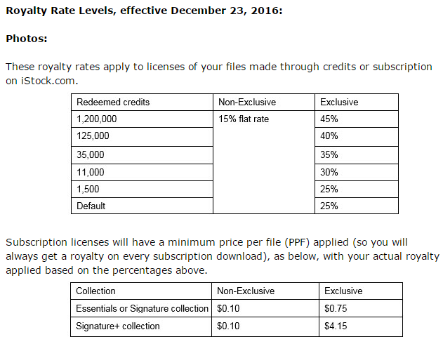Click the Collection column header
This screenshot has width=443, height=344.
point(141,291)
